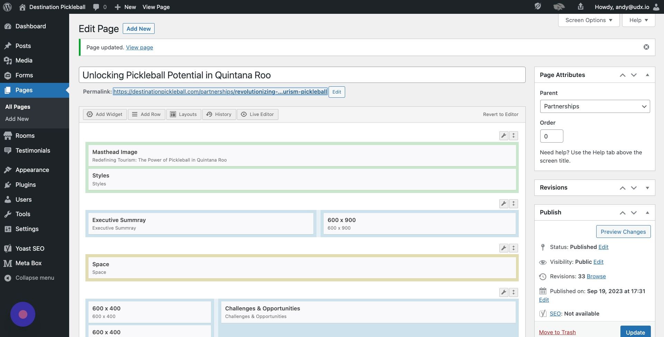This screenshot has height=337, width=664.
Task: Click the first plugin icon in admin bar
Action: pyautogui.click(x=538, y=7)
